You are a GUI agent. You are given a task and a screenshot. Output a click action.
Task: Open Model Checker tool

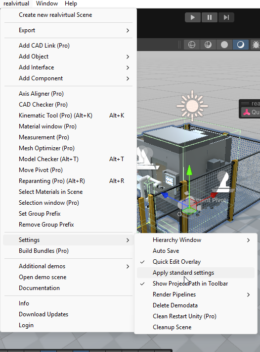click(68, 159)
